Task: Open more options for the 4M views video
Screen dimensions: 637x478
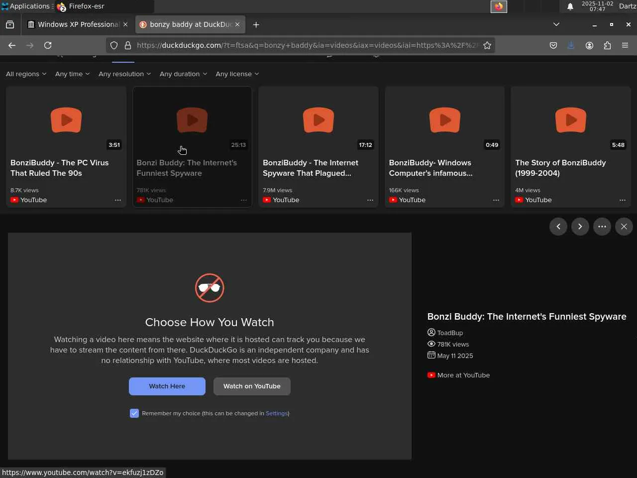Action: click(623, 200)
